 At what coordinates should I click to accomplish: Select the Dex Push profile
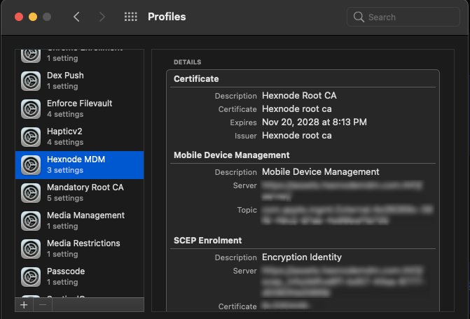pos(79,80)
